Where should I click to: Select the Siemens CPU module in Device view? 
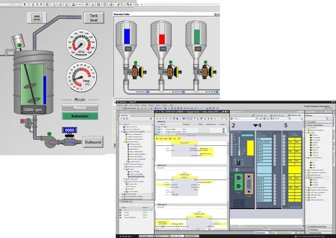pyautogui.click(x=242, y=170)
